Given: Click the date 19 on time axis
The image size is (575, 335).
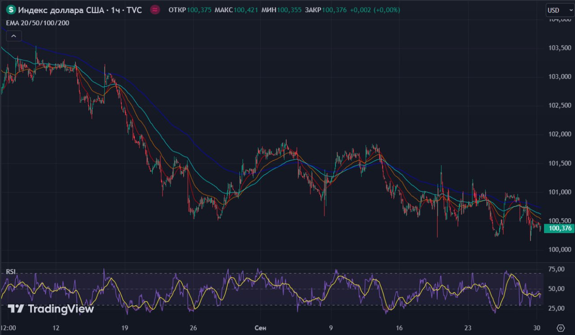Looking at the screenshot, I should (x=125, y=328).
